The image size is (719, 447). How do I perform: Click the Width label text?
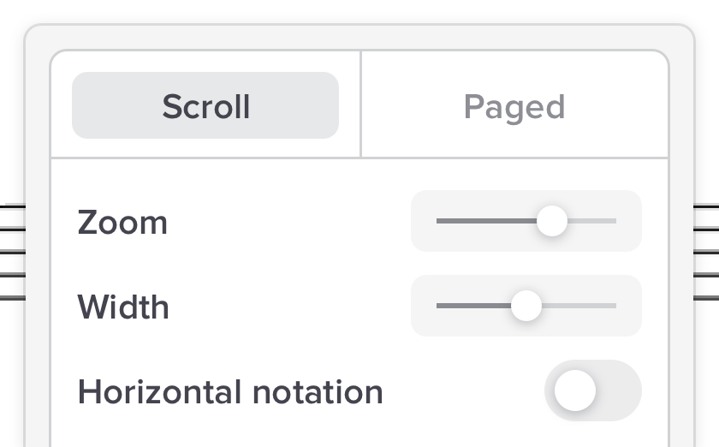tap(123, 307)
